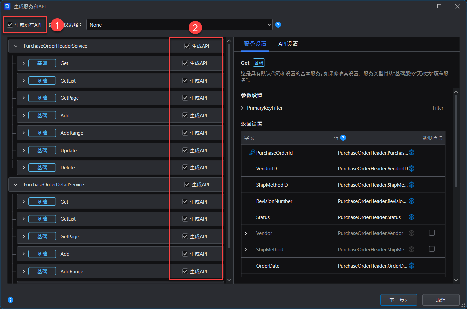
Task: Click the cube icon in the RevisionNumber row
Action: point(412,201)
